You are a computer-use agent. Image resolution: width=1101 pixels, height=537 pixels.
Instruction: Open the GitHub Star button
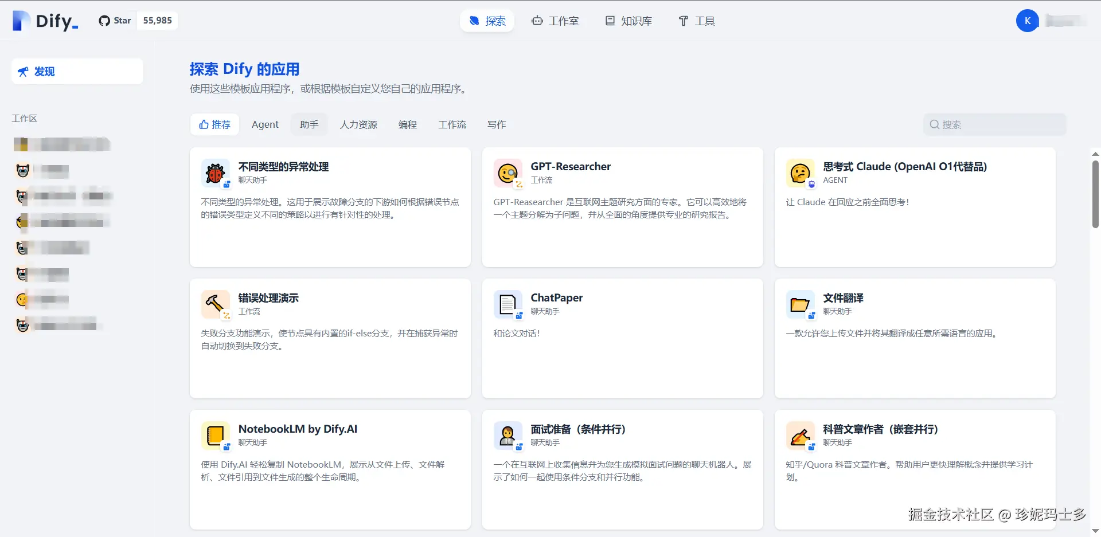pos(115,21)
